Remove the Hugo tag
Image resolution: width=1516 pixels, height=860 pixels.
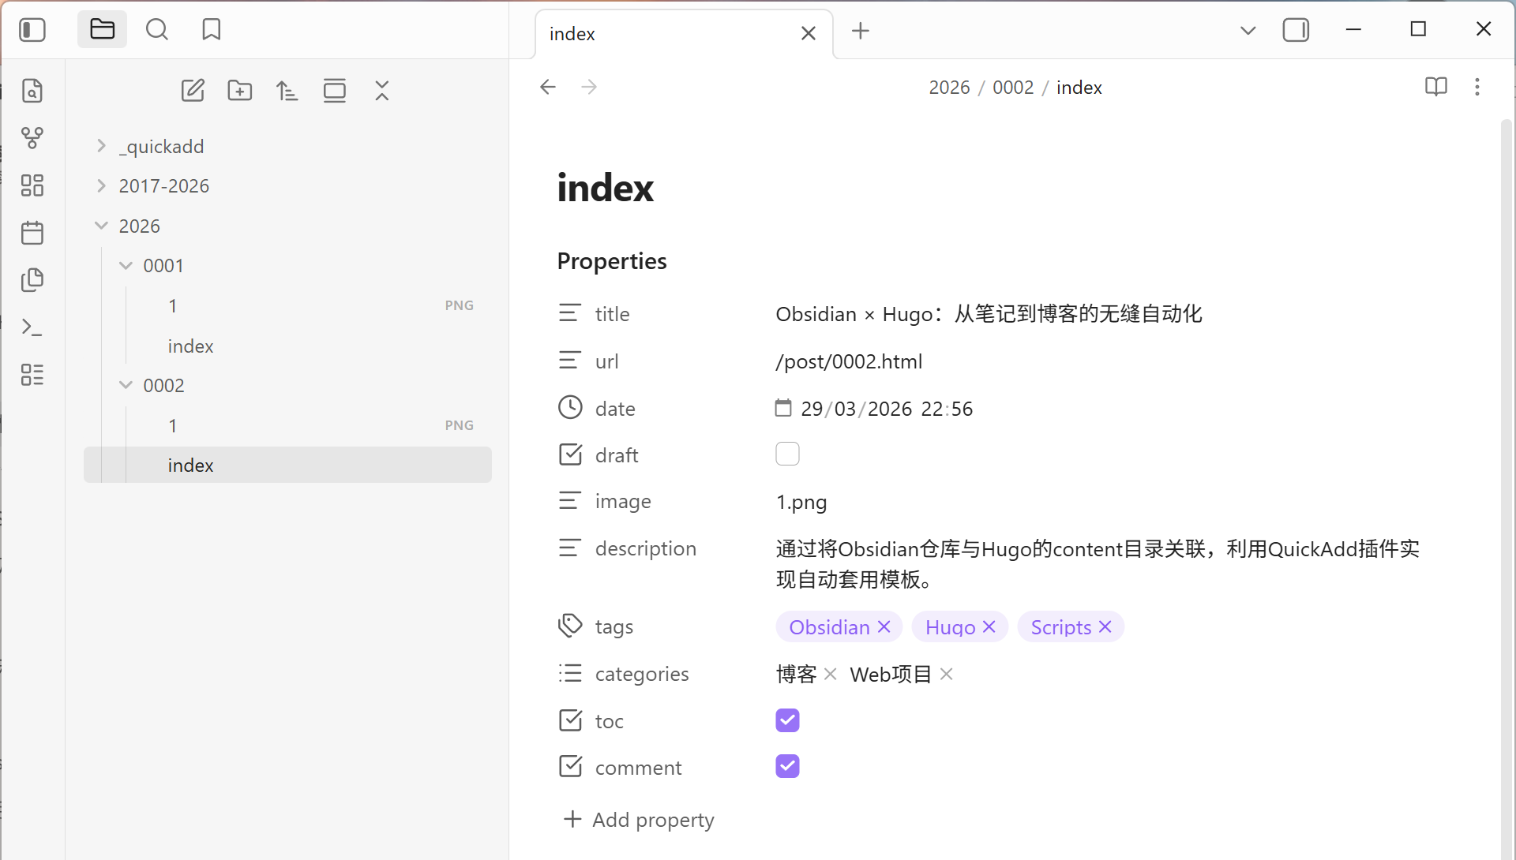[x=989, y=626]
